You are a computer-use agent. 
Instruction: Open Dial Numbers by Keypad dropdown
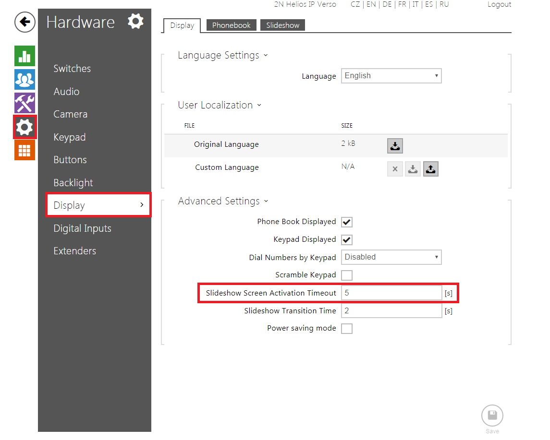(x=391, y=257)
